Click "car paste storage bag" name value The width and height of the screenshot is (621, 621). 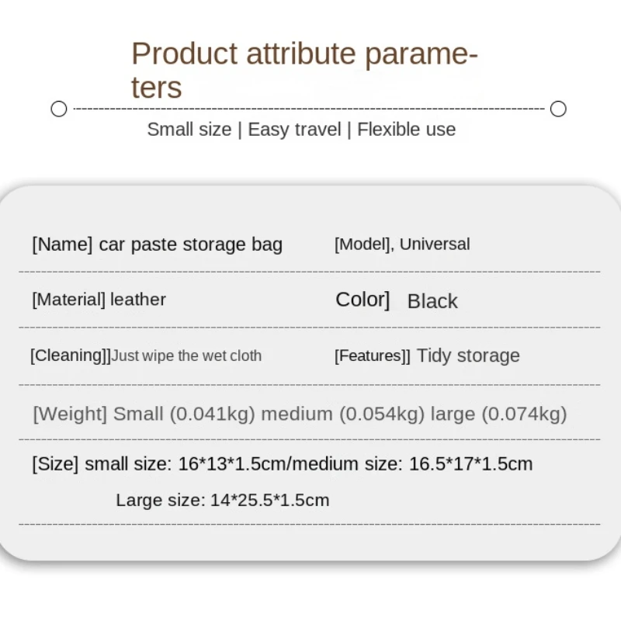[191, 245]
